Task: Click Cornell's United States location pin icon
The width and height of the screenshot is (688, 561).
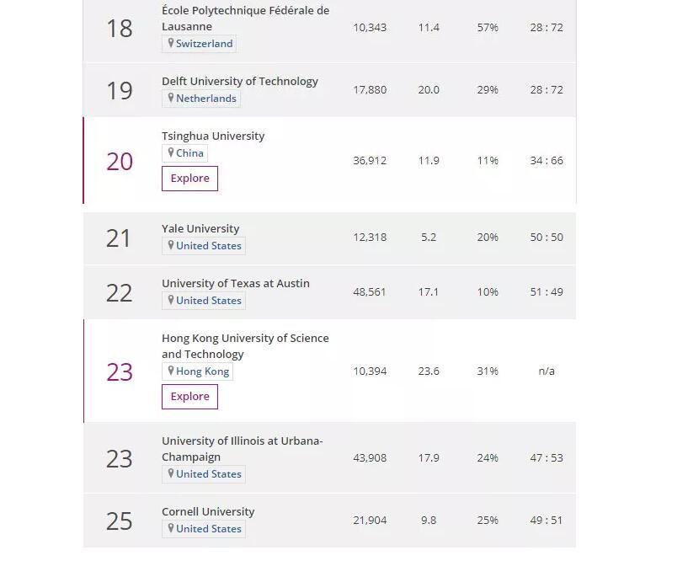Action: pos(171,528)
